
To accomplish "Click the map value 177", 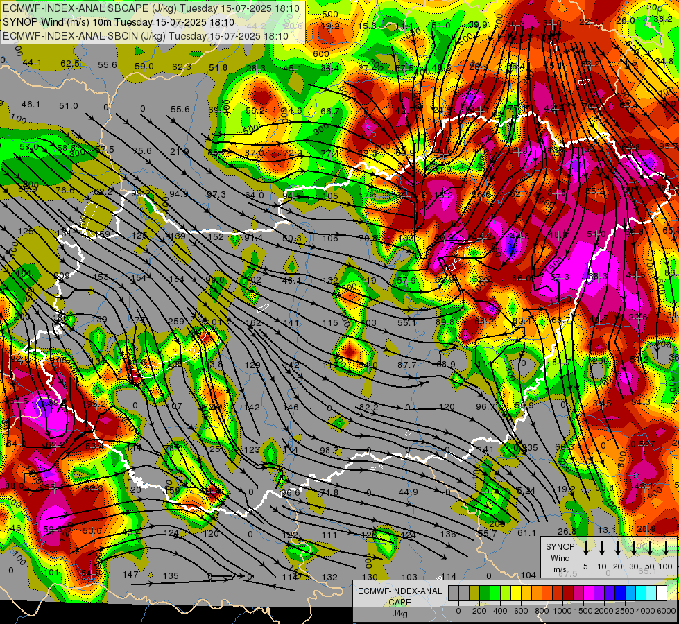I will pos(138,320).
